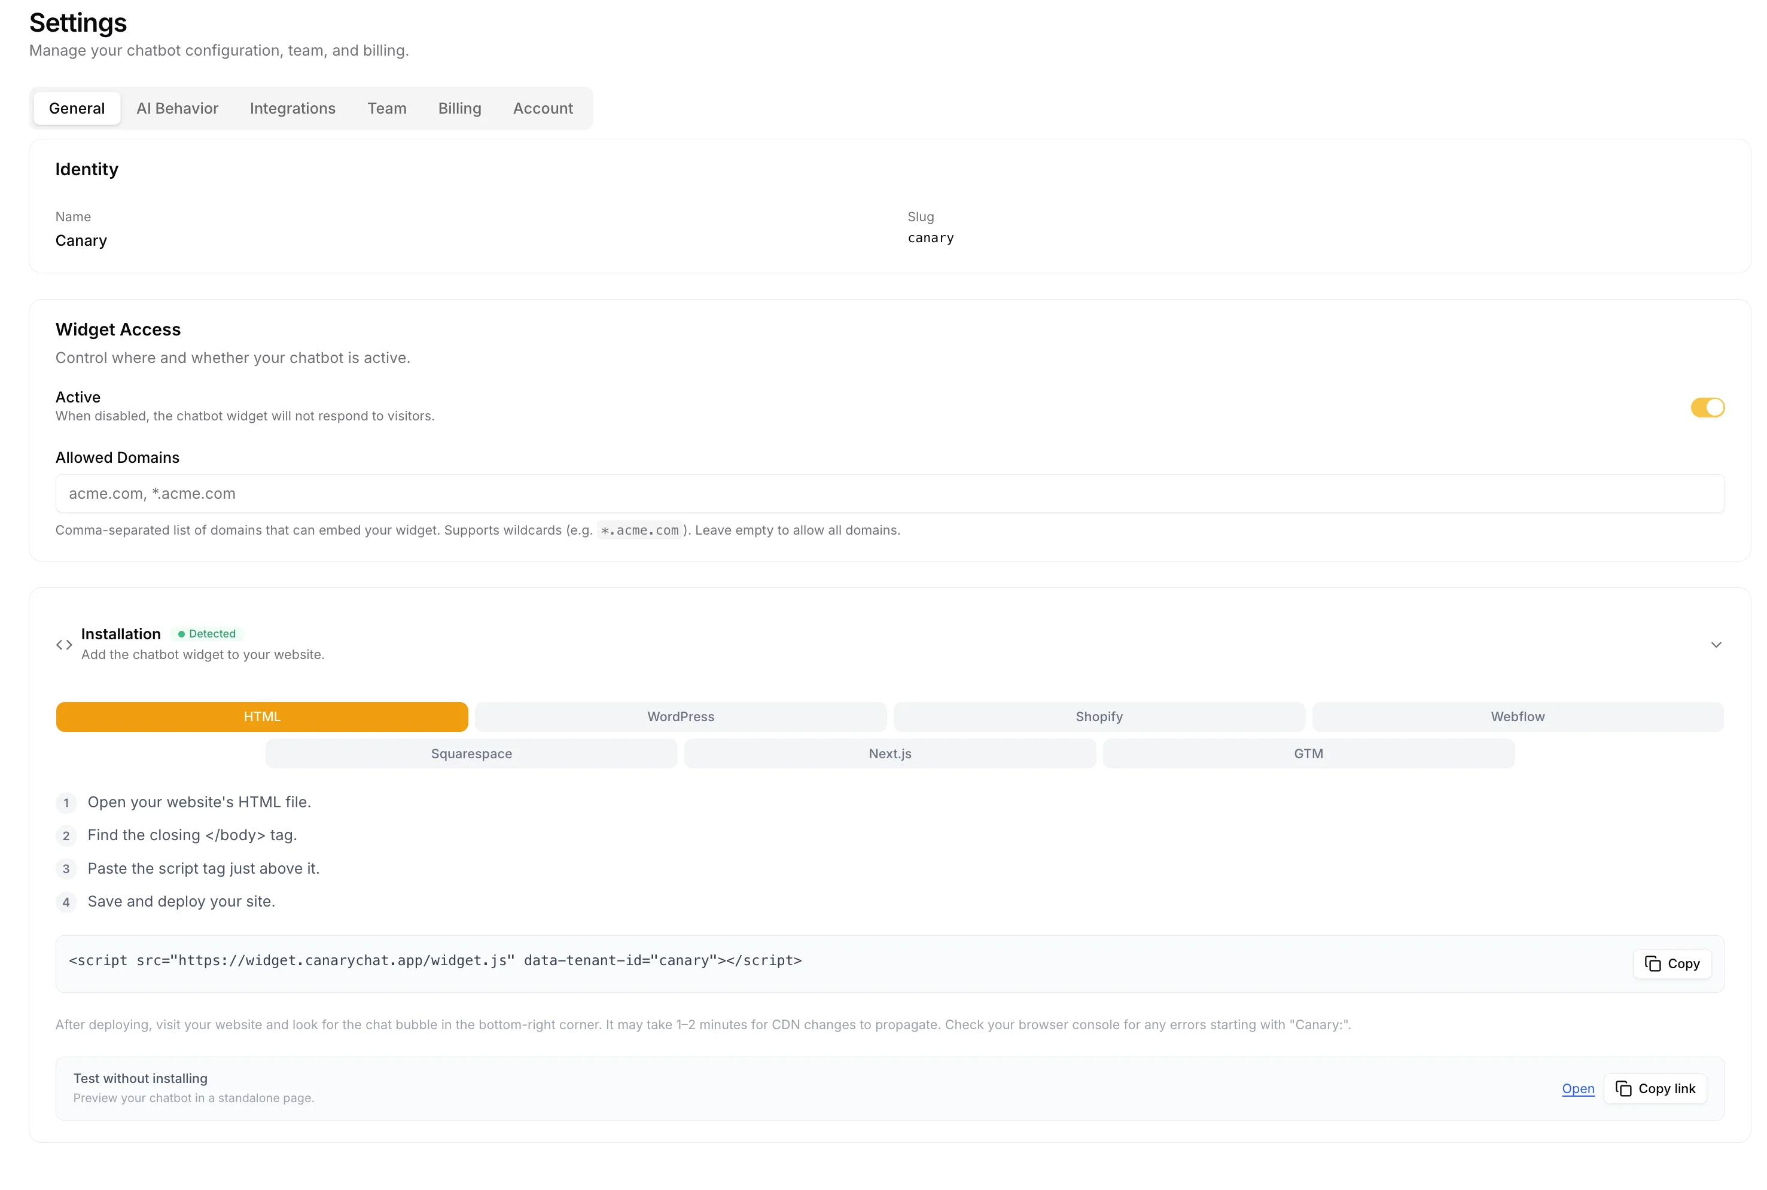Select Webflow installation instructions
The image size is (1767, 1190).
coord(1518,716)
